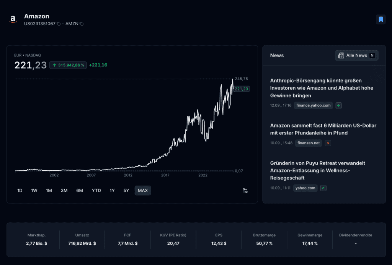The width and height of the screenshot is (392, 265).
Task: Select the 1W chart range
Action: tap(34, 191)
